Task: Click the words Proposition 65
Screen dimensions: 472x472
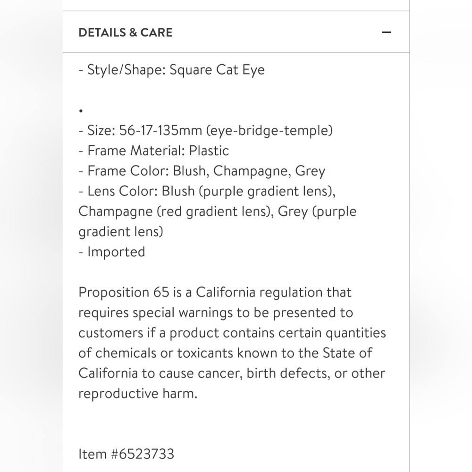Action: click(124, 292)
